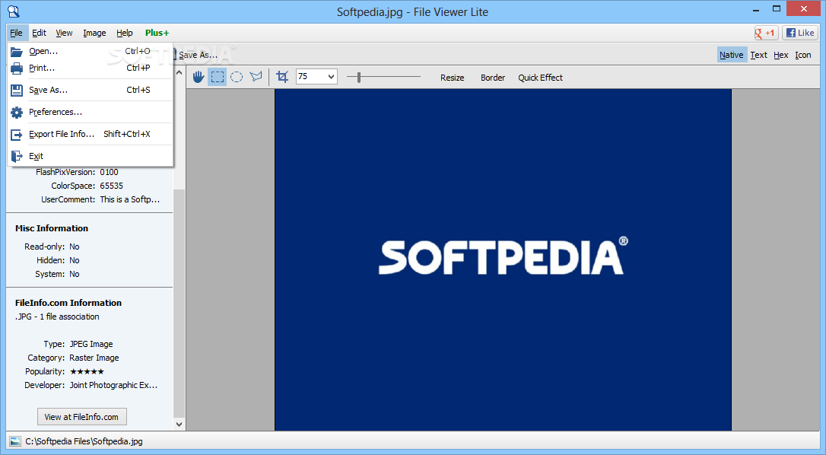Viewport: 826px width, 455px height.
Task: Open the View menu
Action: point(64,33)
